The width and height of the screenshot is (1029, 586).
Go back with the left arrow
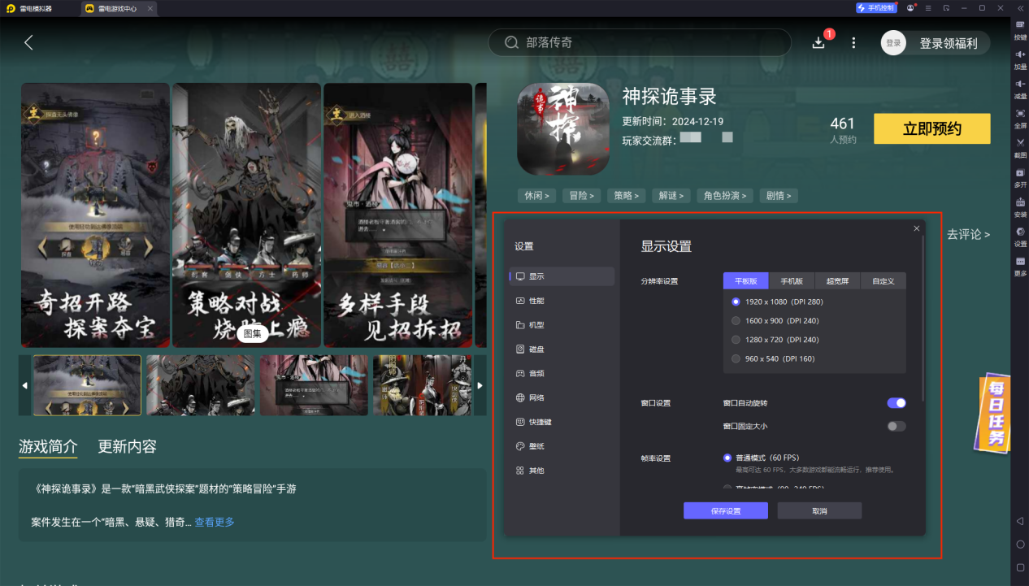(x=28, y=42)
